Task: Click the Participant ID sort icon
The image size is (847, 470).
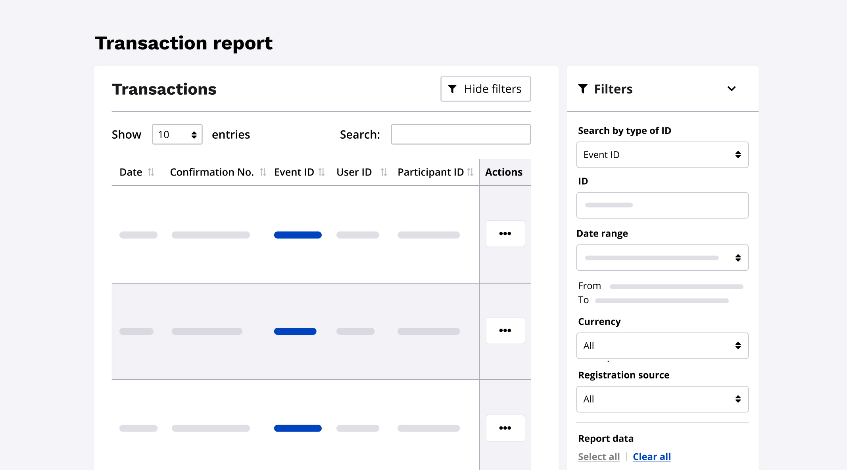Action: [470, 172]
